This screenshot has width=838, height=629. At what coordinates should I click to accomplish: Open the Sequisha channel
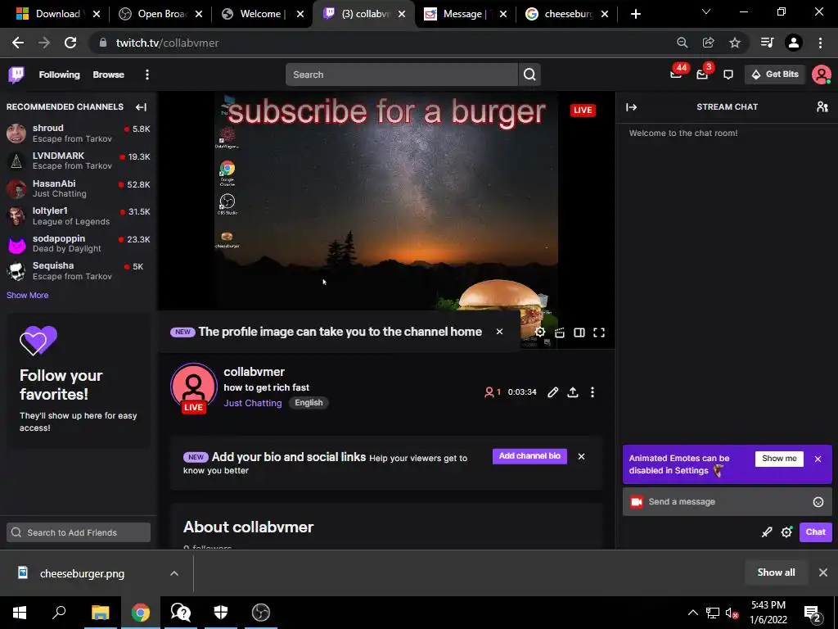(78, 271)
